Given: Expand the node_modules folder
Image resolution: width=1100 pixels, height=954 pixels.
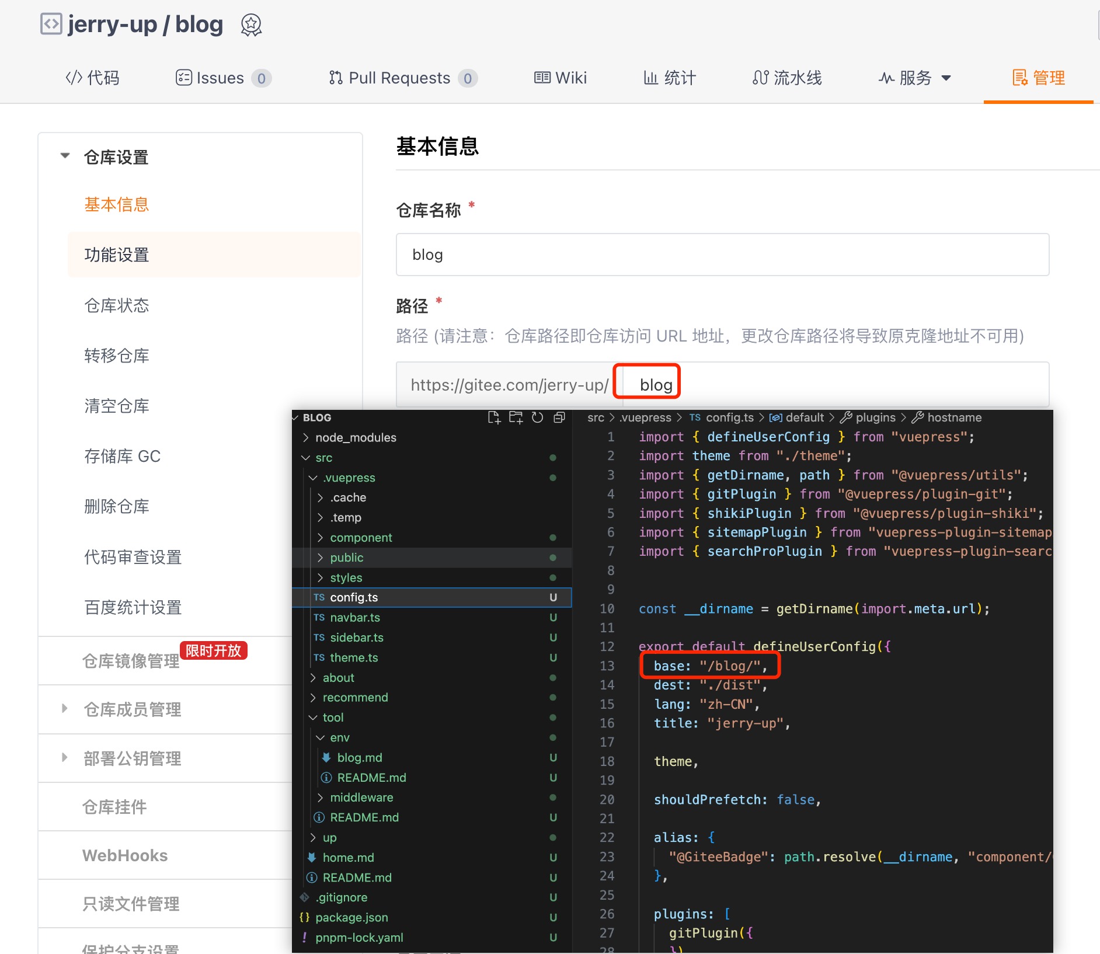Looking at the screenshot, I should tap(306, 437).
